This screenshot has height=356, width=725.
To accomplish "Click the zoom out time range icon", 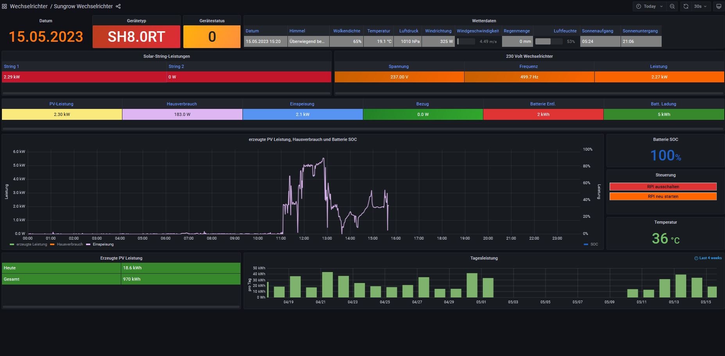I will 672,6.
